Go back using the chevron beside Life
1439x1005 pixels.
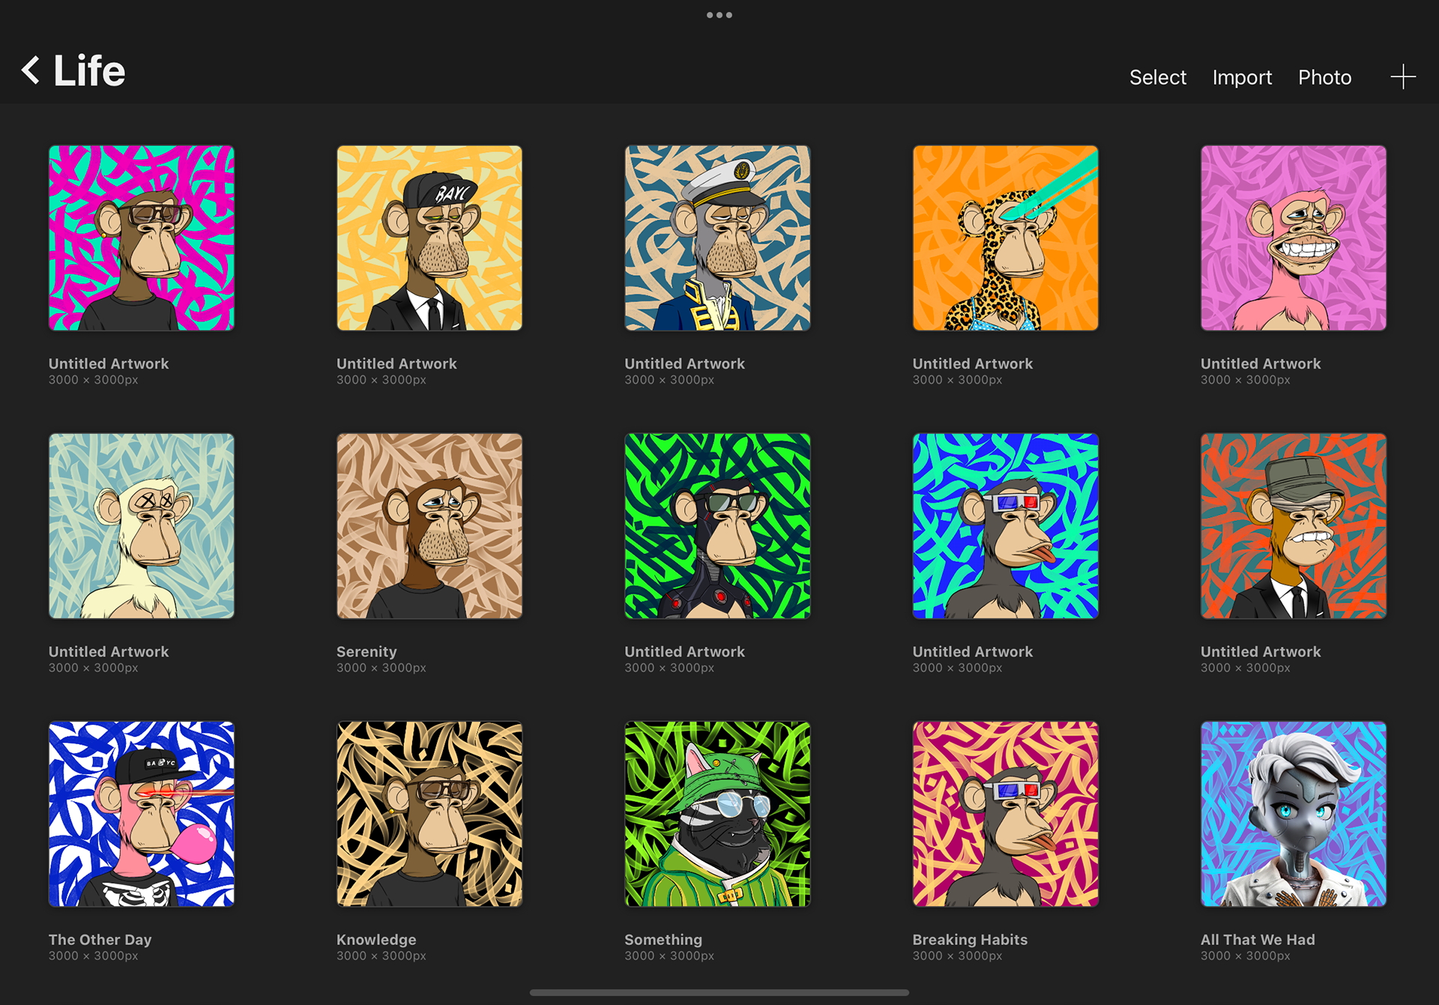pyautogui.click(x=30, y=70)
